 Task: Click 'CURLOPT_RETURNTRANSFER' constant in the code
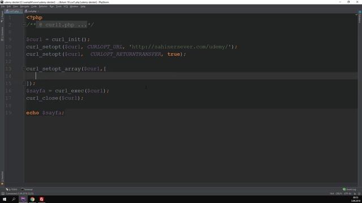[x=126, y=54]
